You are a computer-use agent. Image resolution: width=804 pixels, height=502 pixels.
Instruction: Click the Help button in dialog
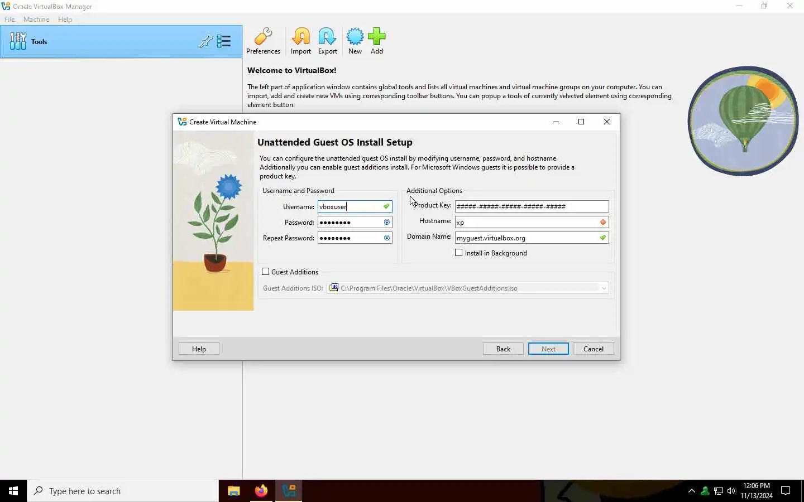point(199,349)
